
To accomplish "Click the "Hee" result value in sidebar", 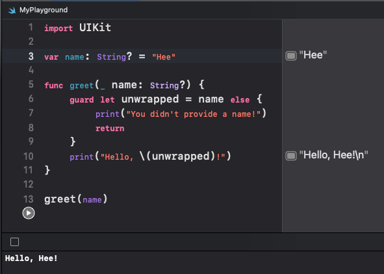I will click(313, 55).
